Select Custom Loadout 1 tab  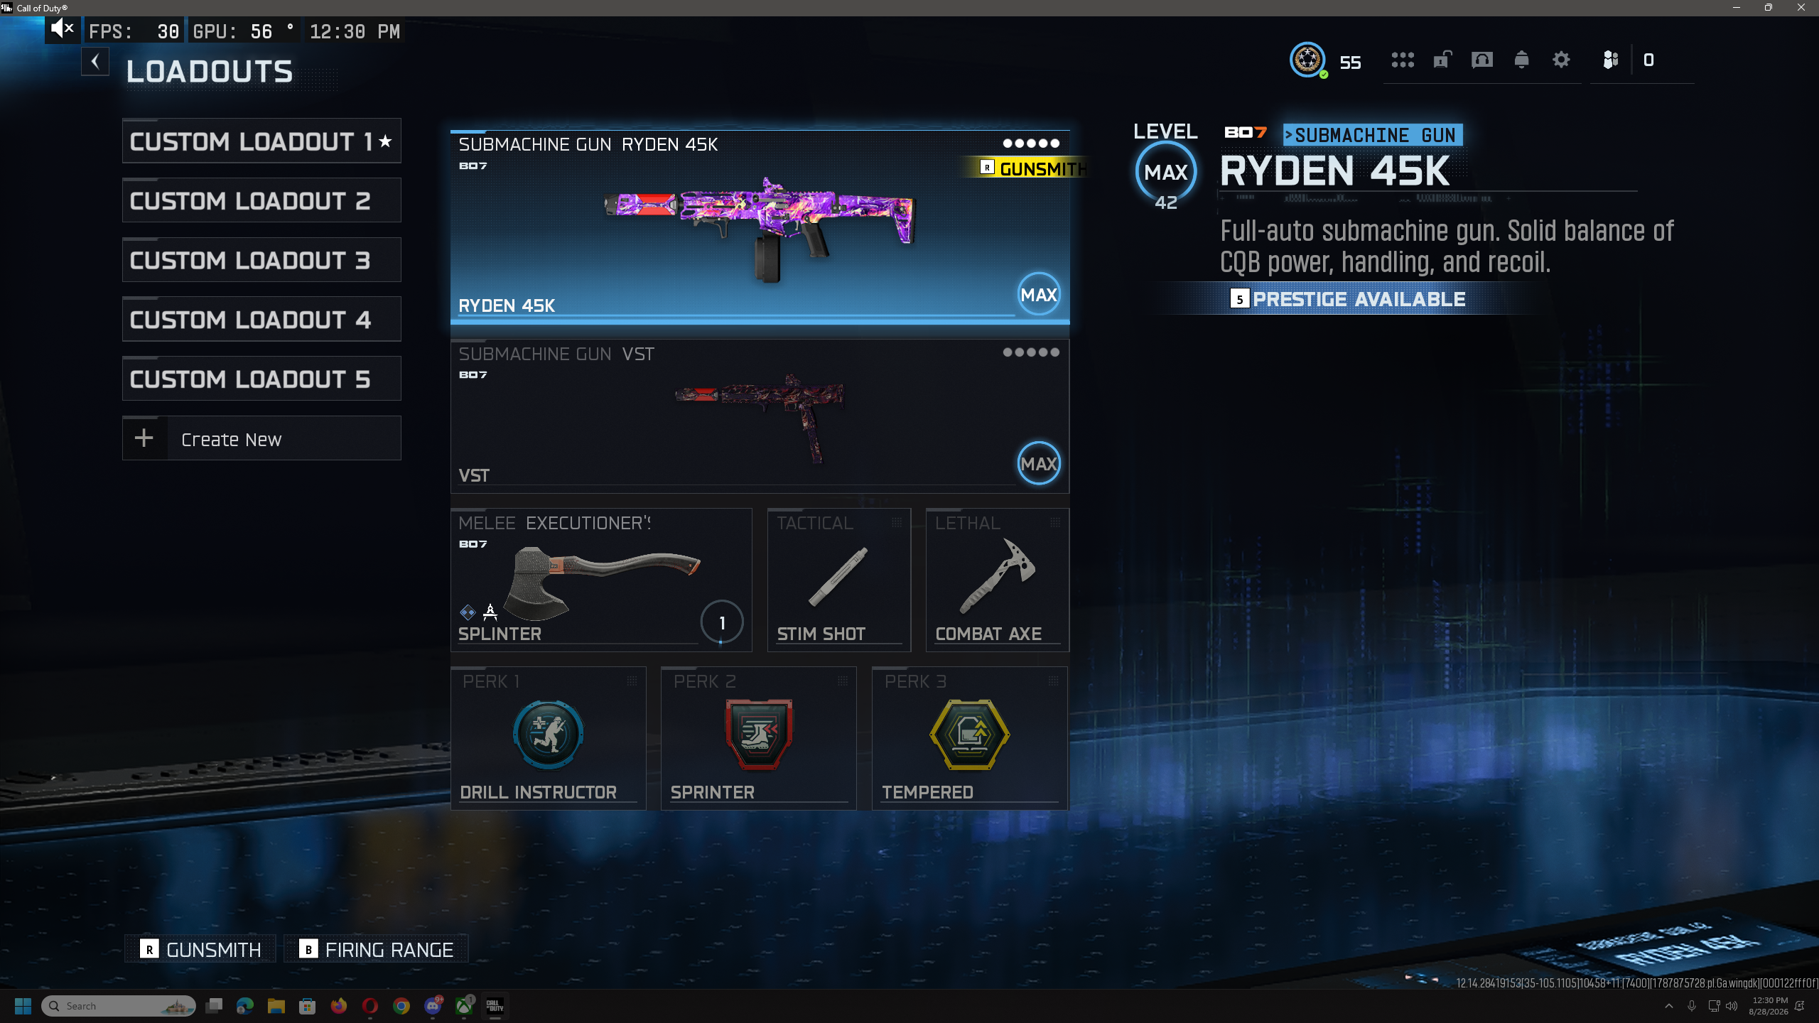[x=261, y=141]
